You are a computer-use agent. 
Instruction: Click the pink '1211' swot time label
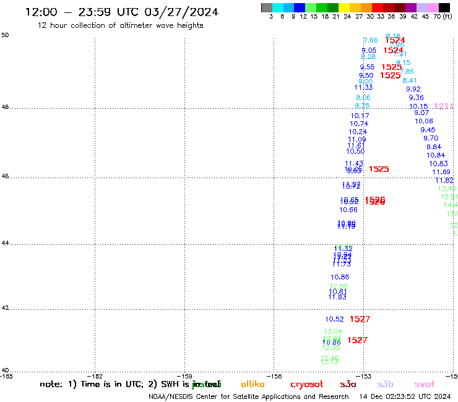coord(443,106)
